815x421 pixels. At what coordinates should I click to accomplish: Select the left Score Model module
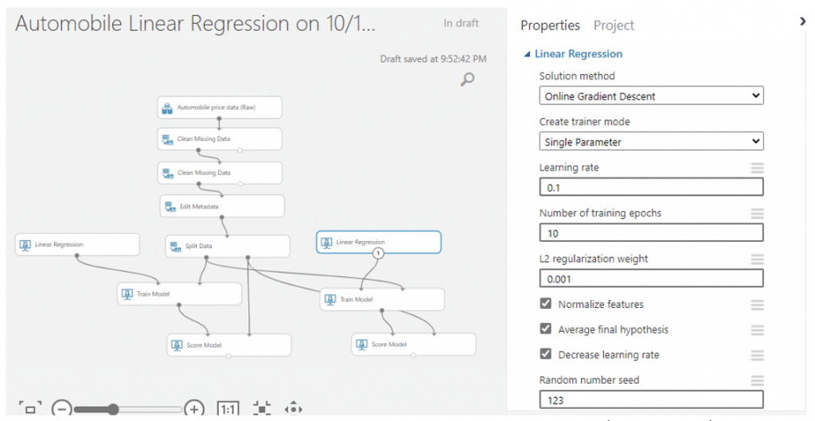click(x=228, y=345)
